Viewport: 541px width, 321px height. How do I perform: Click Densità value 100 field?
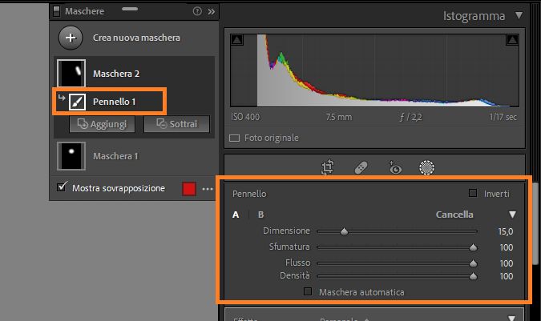[507, 276]
